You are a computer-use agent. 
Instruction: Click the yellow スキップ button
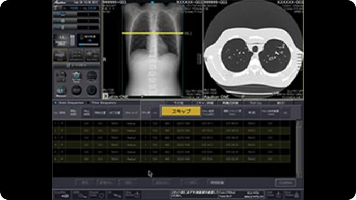pyautogui.click(x=181, y=111)
